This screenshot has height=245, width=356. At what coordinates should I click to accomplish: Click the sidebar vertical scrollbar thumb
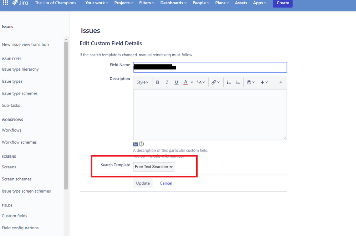[66, 115]
